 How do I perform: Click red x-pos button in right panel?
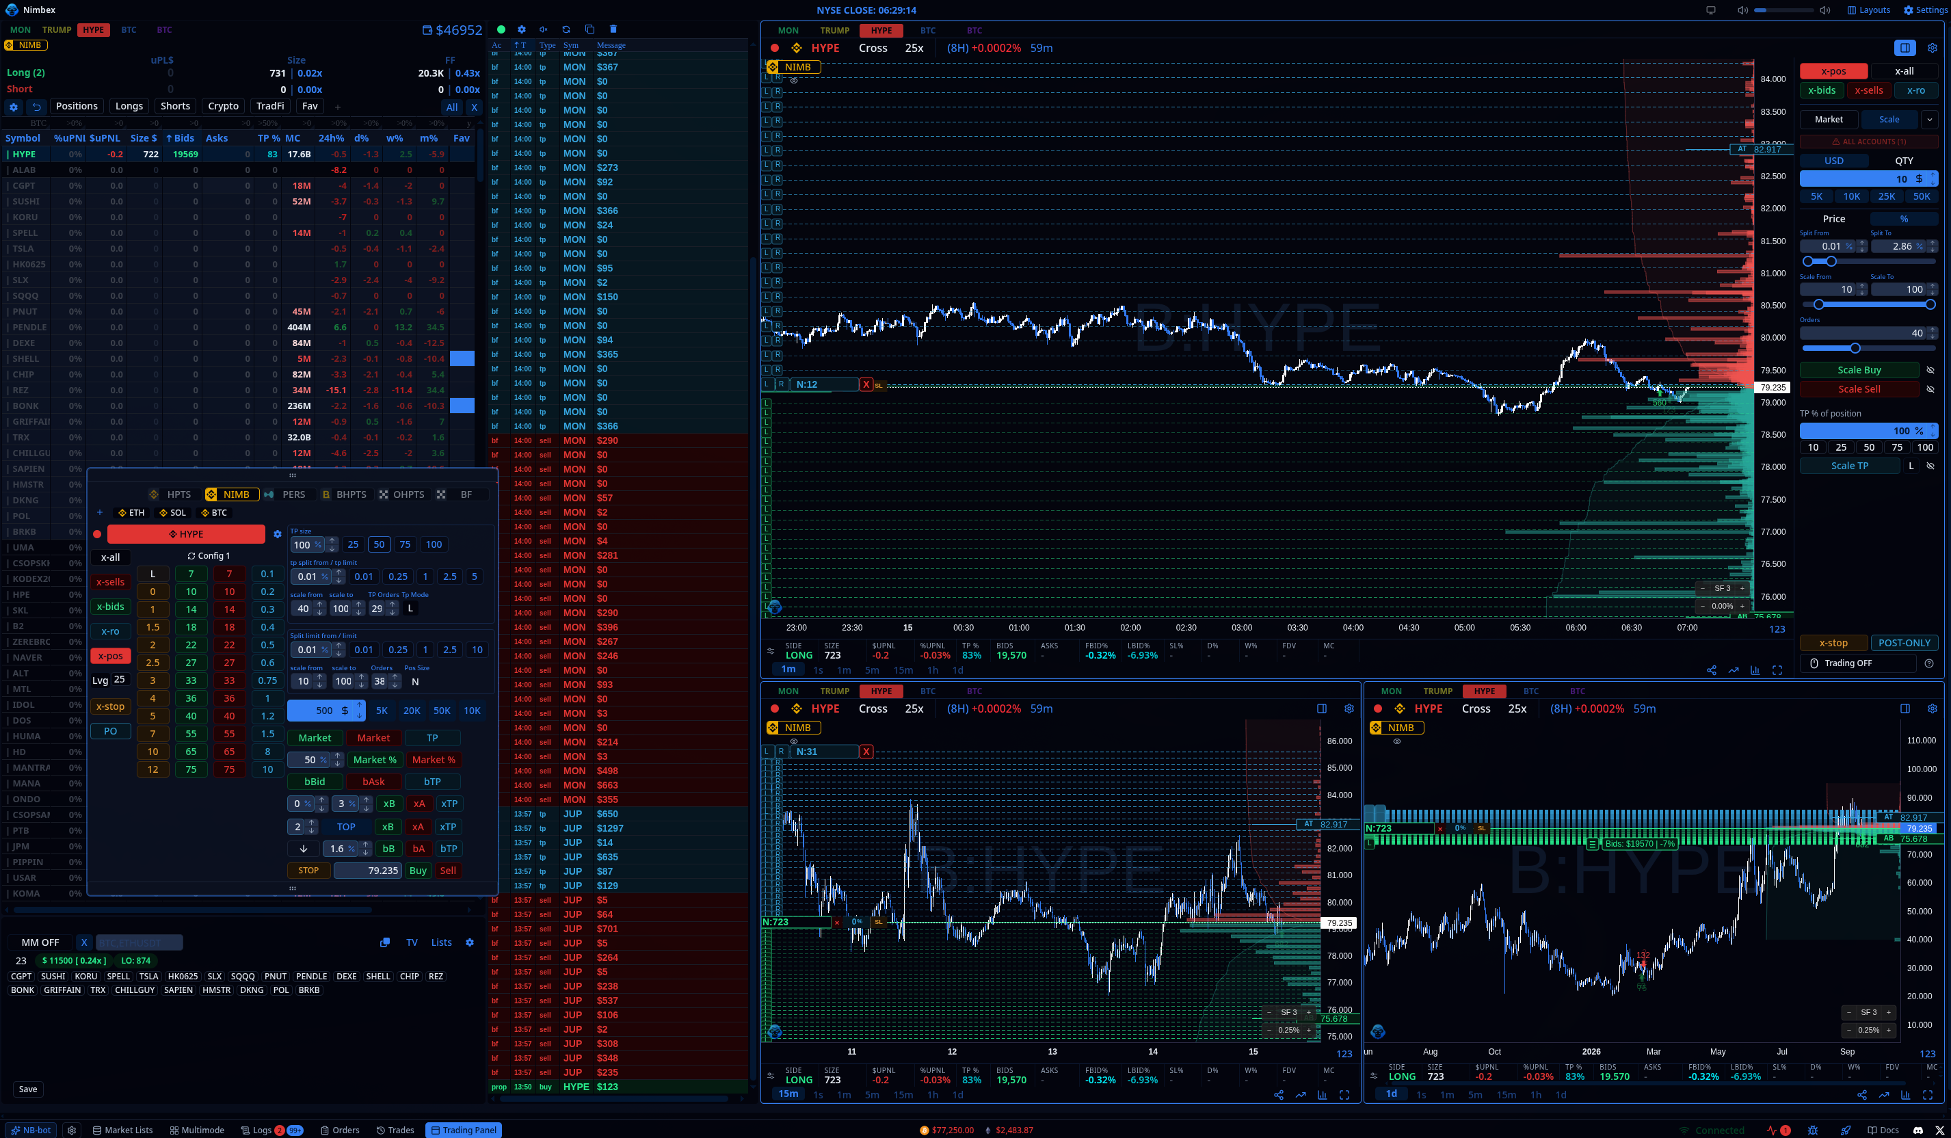pos(1833,71)
